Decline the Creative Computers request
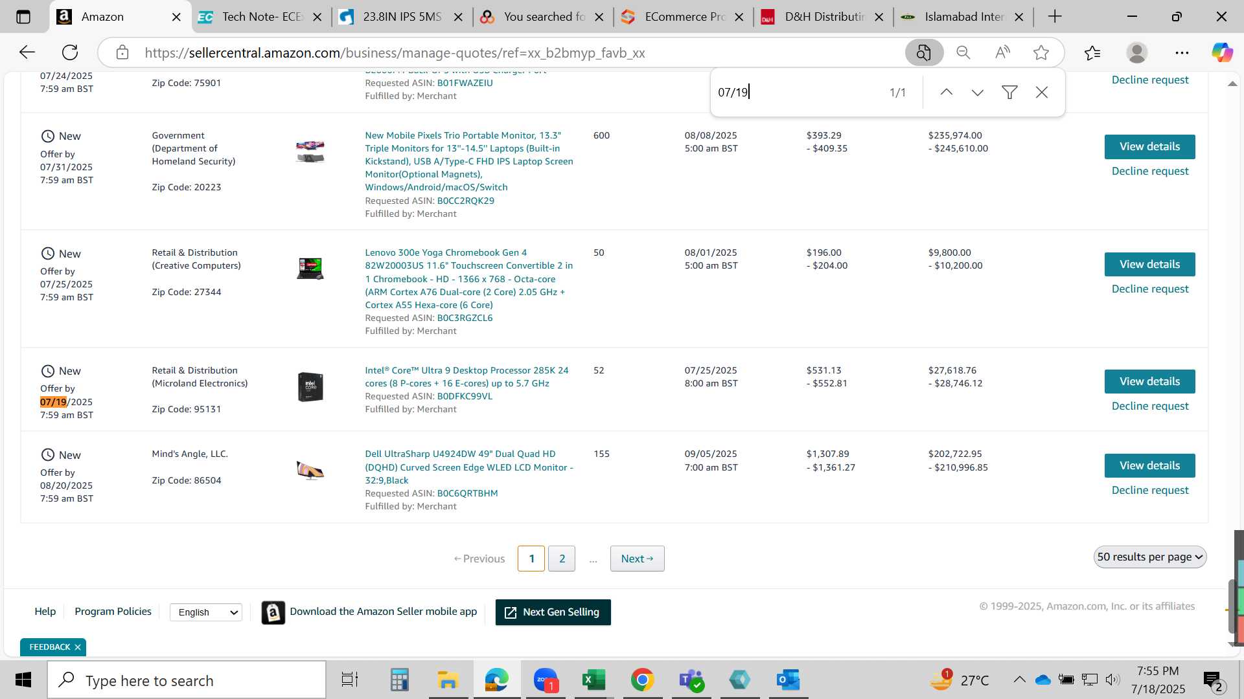The image size is (1244, 699). (1150, 289)
